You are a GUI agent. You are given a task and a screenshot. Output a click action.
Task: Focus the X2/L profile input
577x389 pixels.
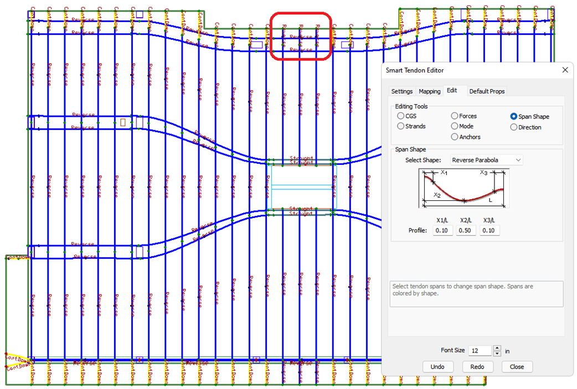466,230
